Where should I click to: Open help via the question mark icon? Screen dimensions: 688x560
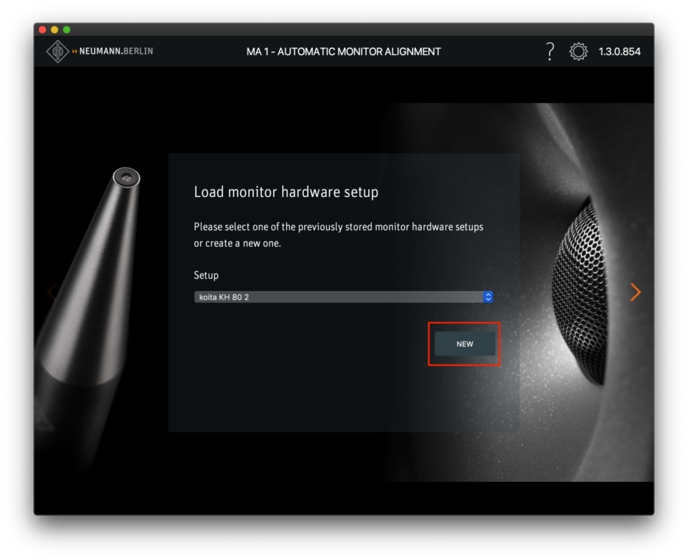[550, 51]
